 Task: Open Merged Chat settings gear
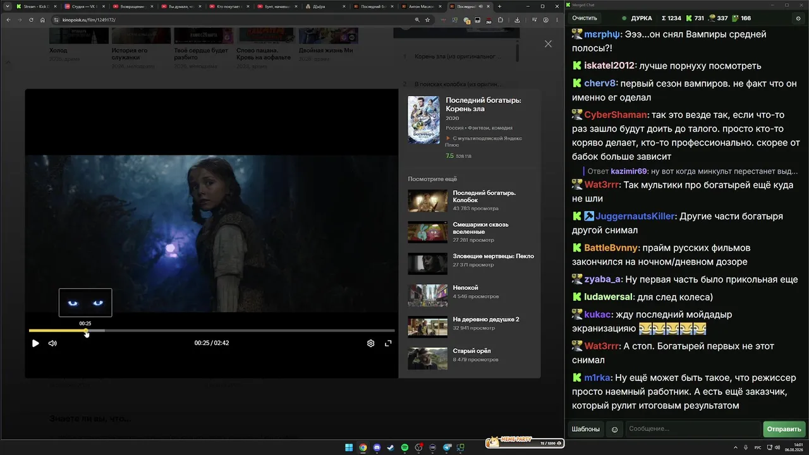click(798, 18)
